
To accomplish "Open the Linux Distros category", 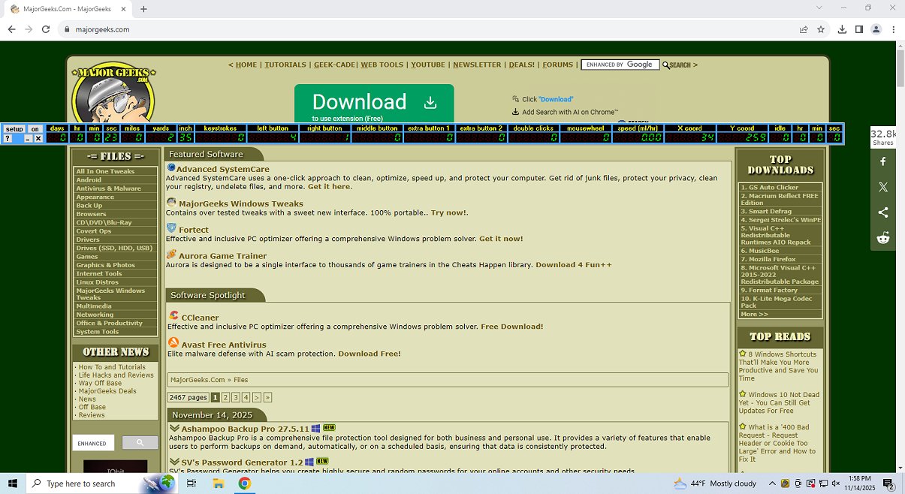I will pyautogui.click(x=97, y=282).
